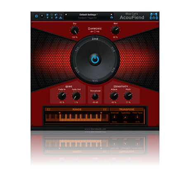This screenshot has width=190, height=172.
Task: Go to next preset with the right arrow
Action: (x=112, y=14)
